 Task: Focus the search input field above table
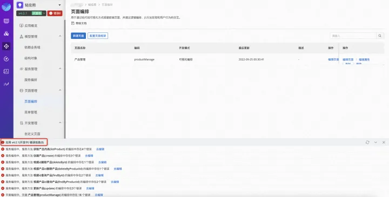pyautogui.click(x=353, y=36)
